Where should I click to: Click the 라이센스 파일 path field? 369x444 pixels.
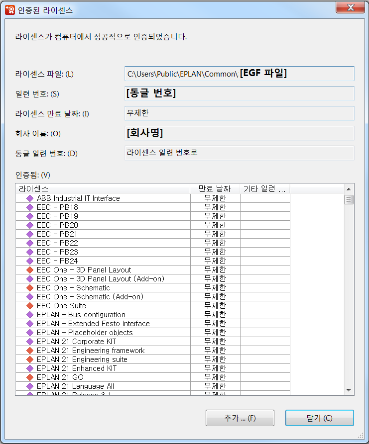pos(240,74)
